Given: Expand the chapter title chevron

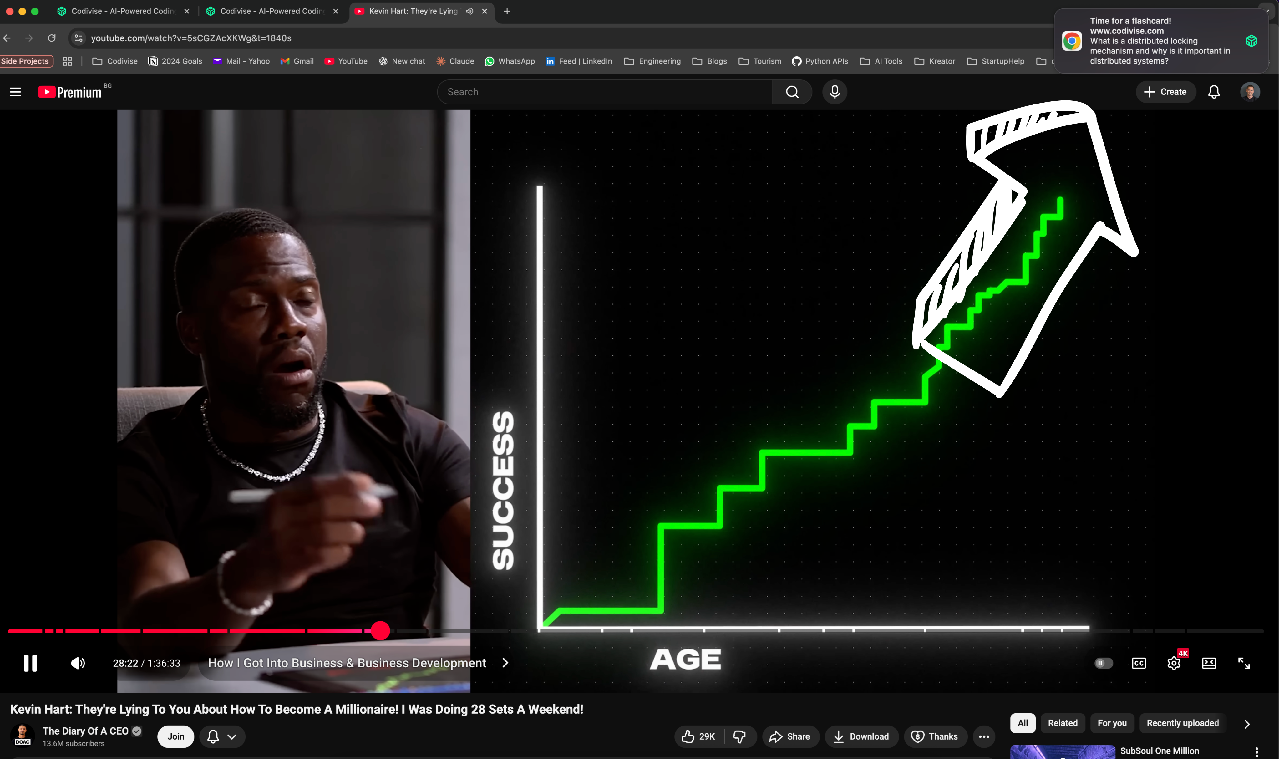Looking at the screenshot, I should point(505,663).
